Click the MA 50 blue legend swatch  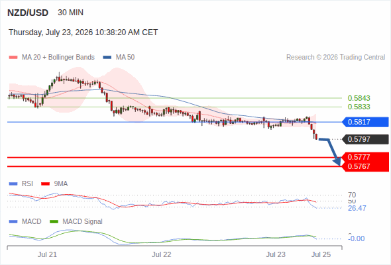tap(107, 58)
